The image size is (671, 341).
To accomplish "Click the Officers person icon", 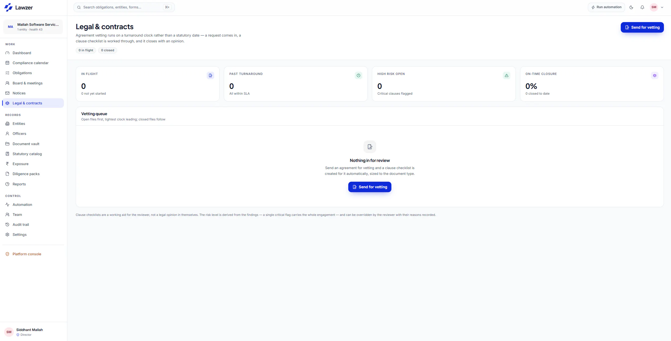I will coord(7,134).
